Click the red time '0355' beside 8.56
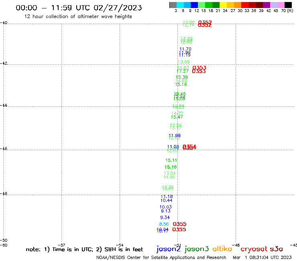Screen dimensions: 297x261 [x=179, y=224]
